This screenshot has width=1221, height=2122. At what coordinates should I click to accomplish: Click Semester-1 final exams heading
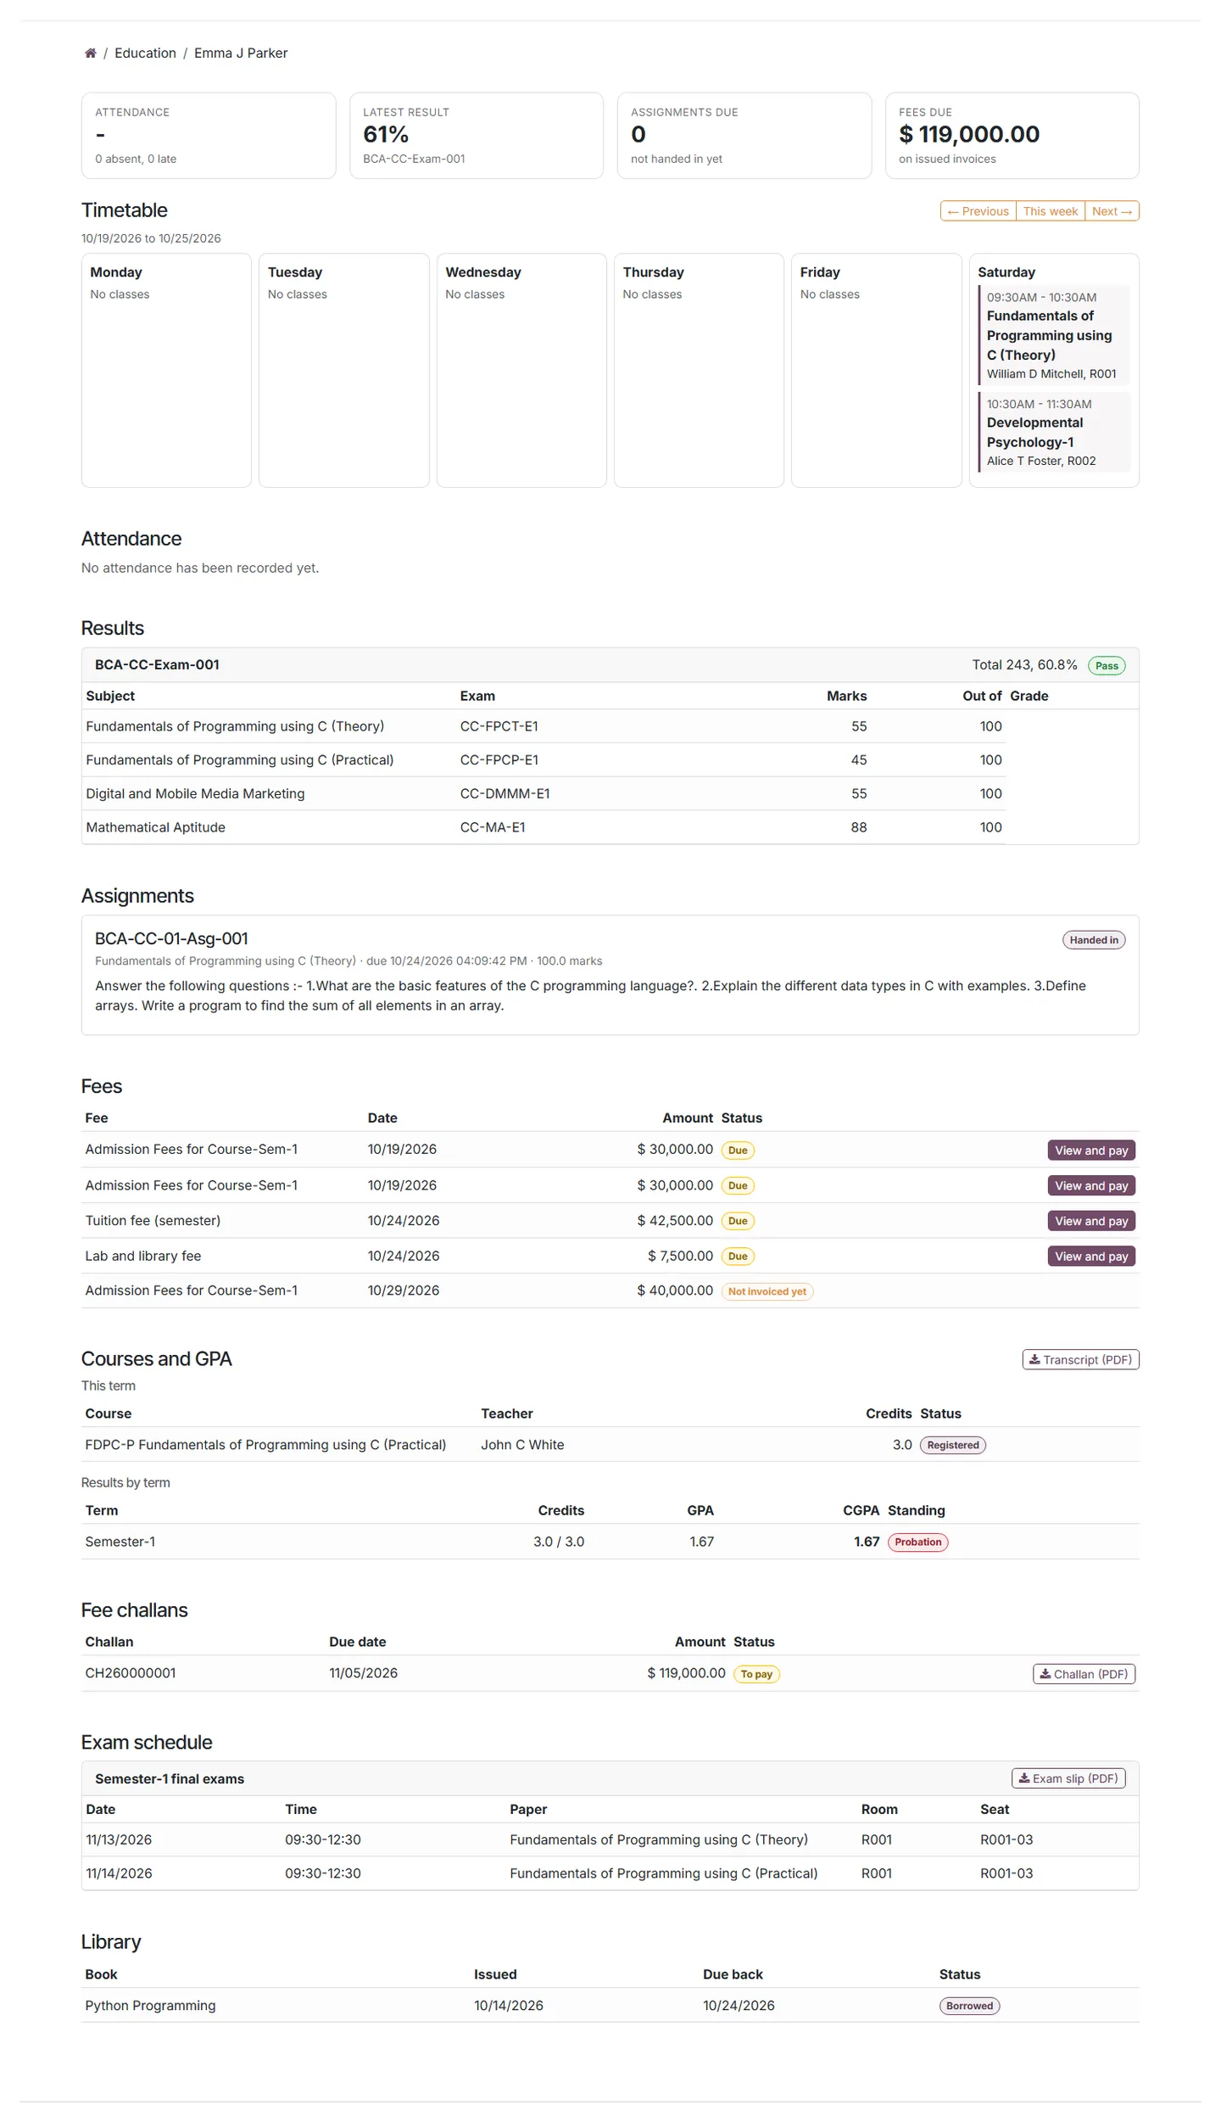pos(170,1779)
